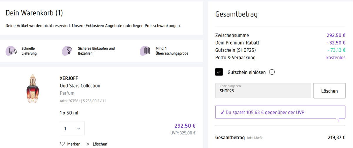Viewport: 353px width, 148px height.
Task: Click the Dein Warenkorb (1) heading
Action: coord(34,13)
